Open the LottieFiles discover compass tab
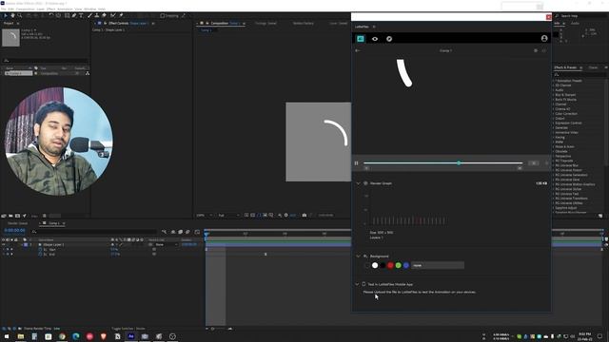Image resolution: width=609 pixels, height=342 pixels. click(389, 39)
